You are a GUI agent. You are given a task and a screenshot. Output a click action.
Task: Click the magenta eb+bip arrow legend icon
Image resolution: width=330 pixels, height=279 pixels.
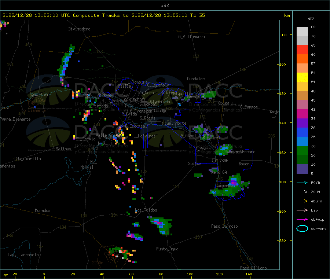302,220
